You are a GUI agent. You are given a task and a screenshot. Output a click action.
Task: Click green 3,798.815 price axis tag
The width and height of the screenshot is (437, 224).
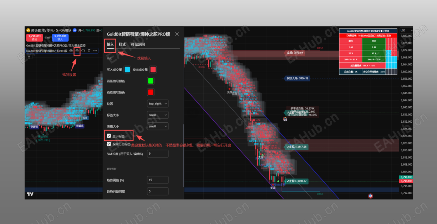point(406,177)
